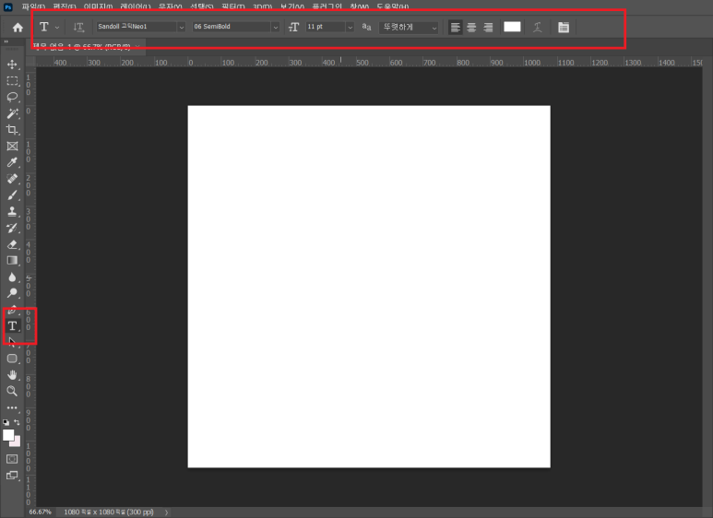Click the font size 11 pt field
Image resolution: width=713 pixels, height=518 pixels.
(326, 27)
